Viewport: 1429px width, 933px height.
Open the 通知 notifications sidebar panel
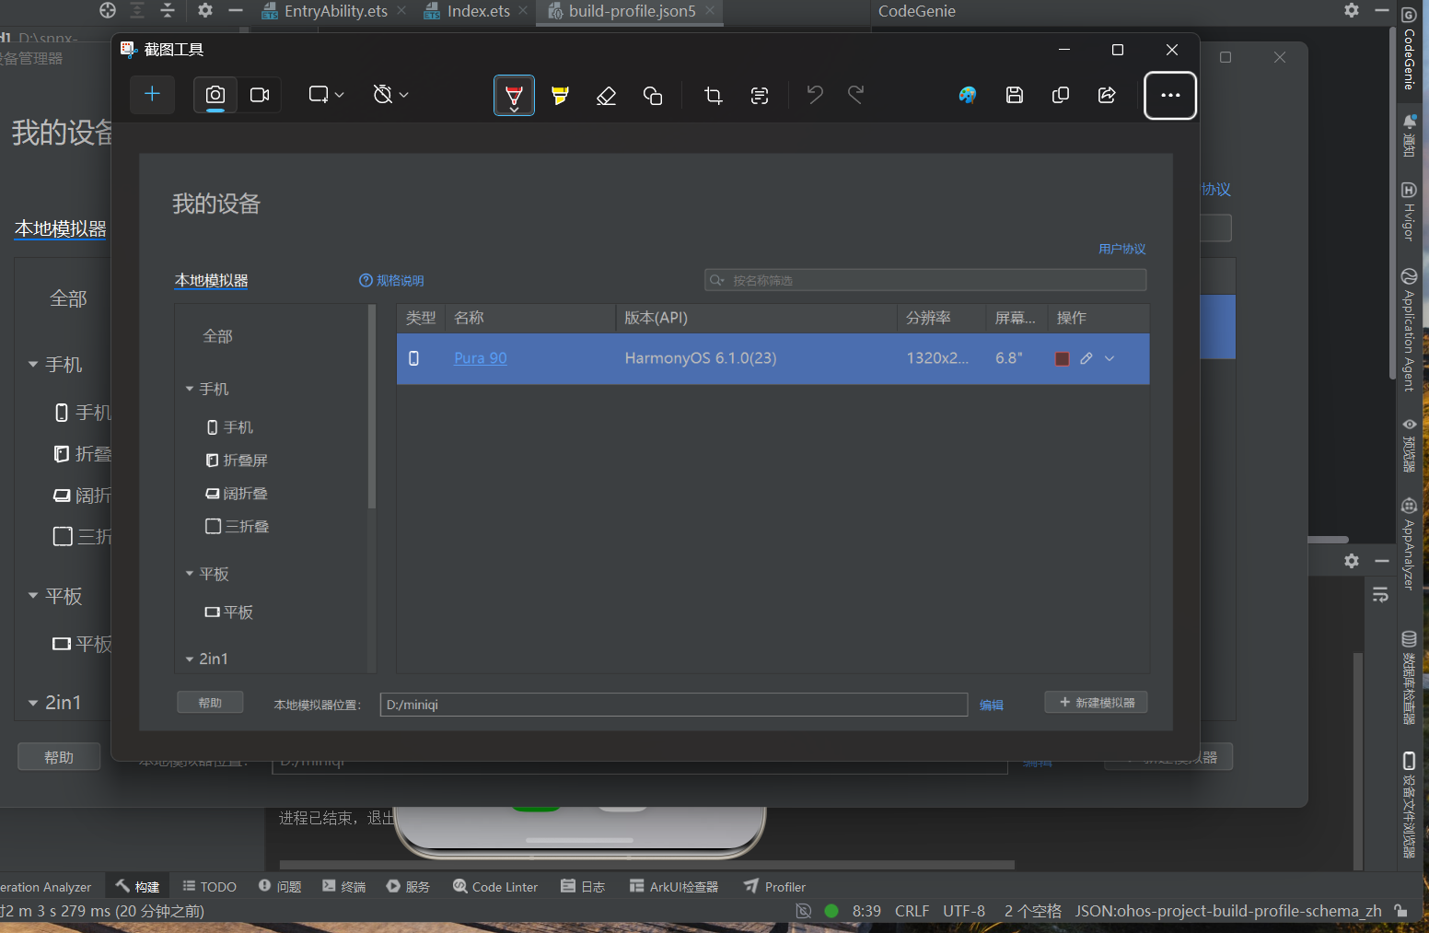tap(1409, 135)
